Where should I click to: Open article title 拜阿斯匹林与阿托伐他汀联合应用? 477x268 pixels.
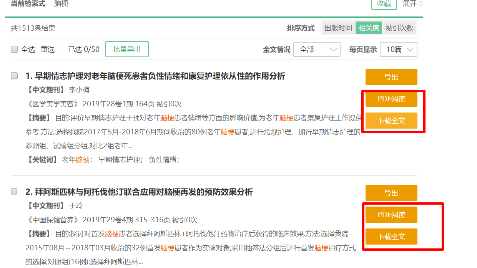tap(144, 192)
